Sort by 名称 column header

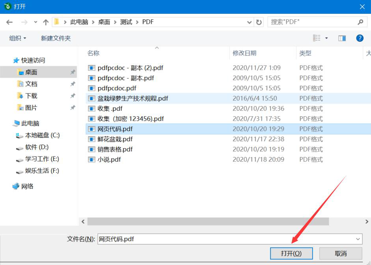(x=93, y=53)
